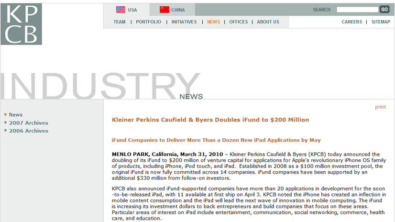Click the subheading about new iPad Applications by May
This screenshot has height=222, width=395.
pos(216,140)
